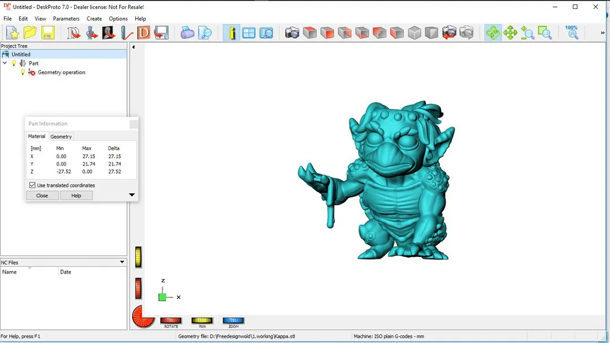Image resolution: width=610 pixels, height=343 pixels.
Task: Select the Top view cube icon
Action: (310, 33)
